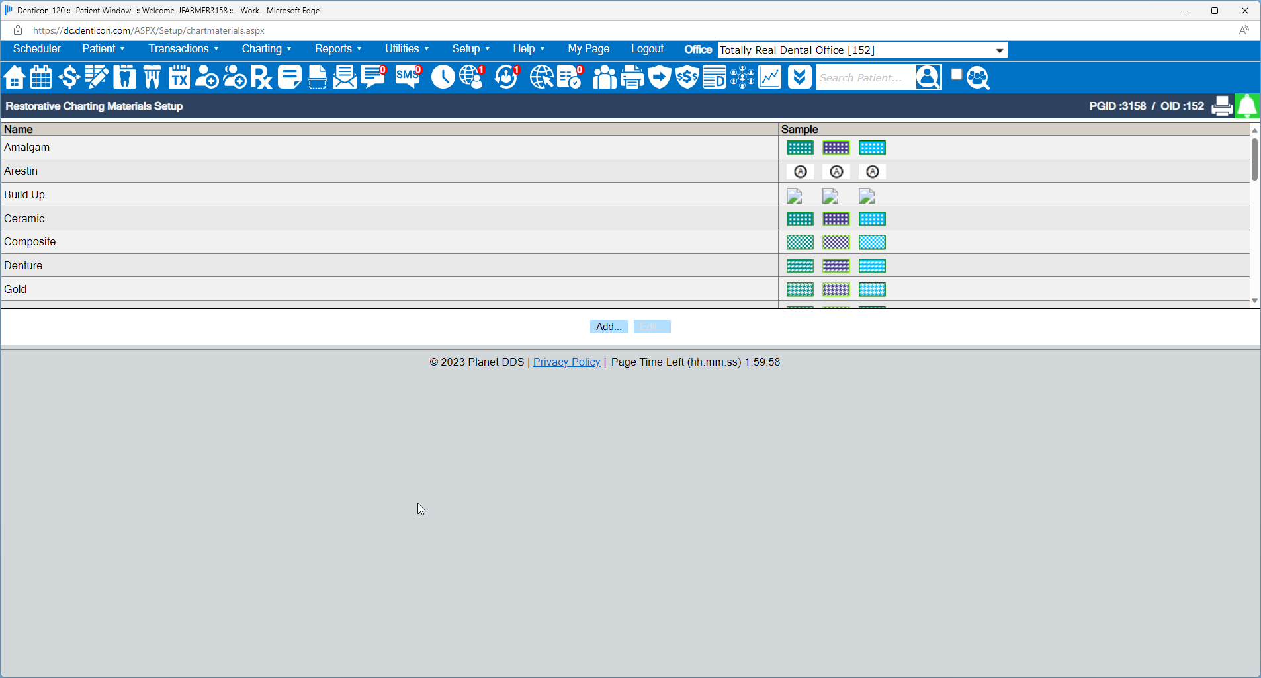The width and height of the screenshot is (1261, 678).
Task: Open the Rx prescriptions icon
Action: pyautogui.click(x=261, y=77)
